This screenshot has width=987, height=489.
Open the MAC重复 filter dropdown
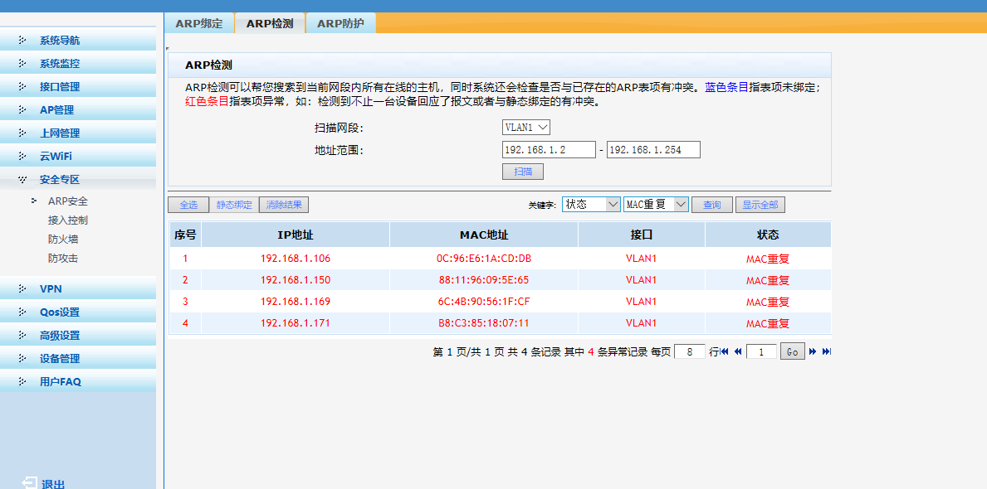(x=656, y=205)
